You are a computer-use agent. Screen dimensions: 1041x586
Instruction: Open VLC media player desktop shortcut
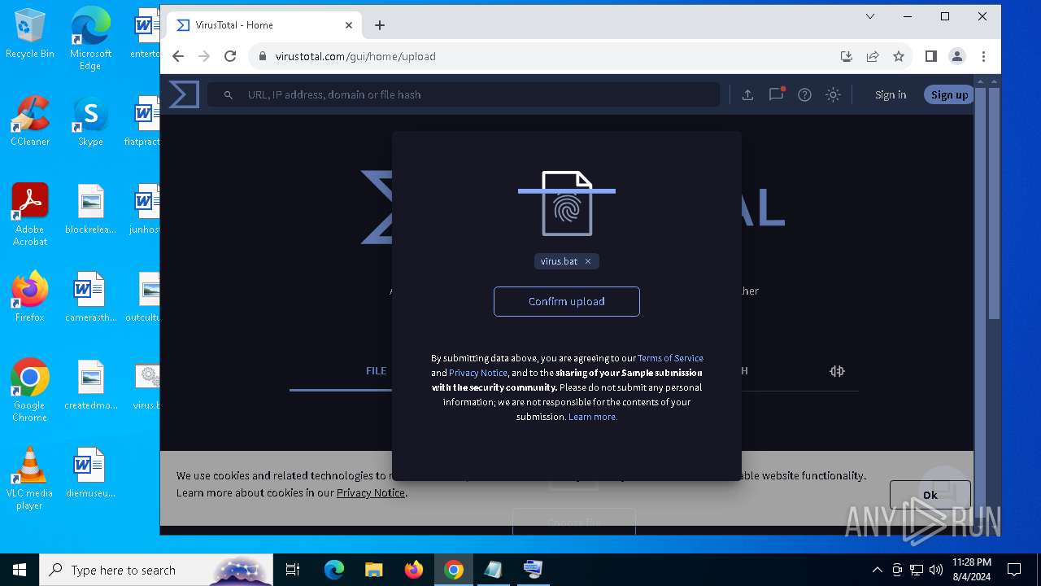point(30,479)
